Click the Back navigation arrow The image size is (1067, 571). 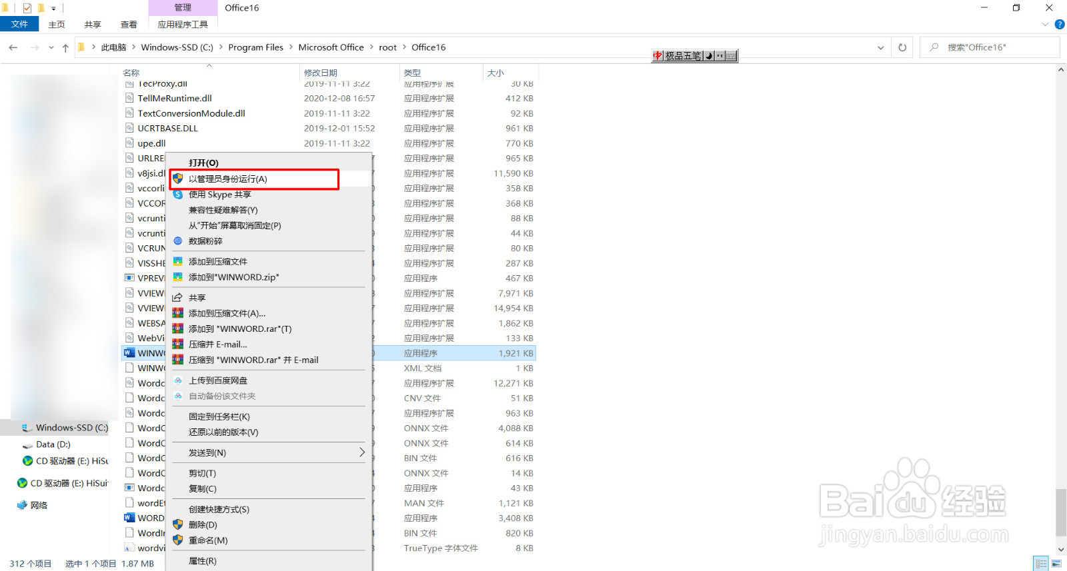coord(13,47)
